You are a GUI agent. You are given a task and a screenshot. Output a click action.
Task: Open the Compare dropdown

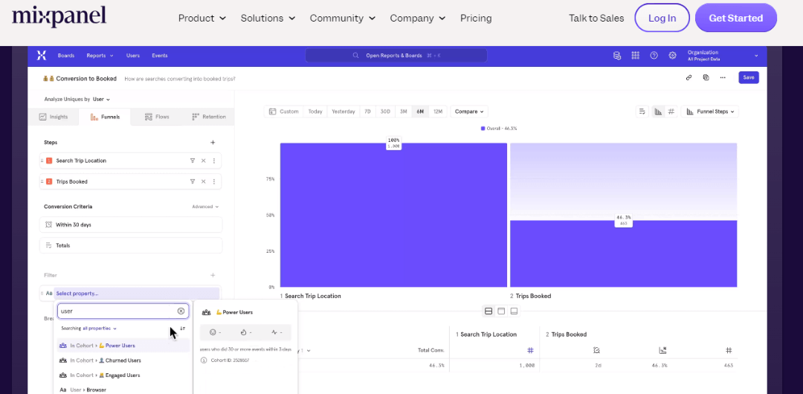tap(469, 112)
